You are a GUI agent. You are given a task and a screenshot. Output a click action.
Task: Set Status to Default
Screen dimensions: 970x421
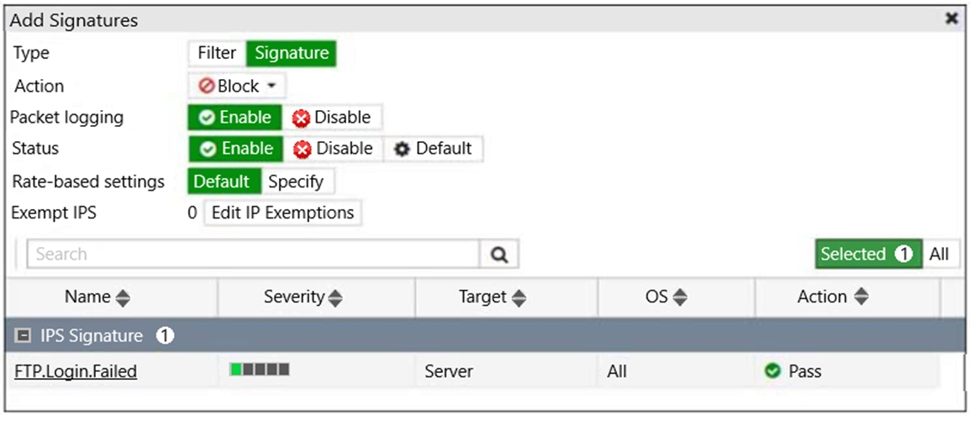[x=433, y=149]
